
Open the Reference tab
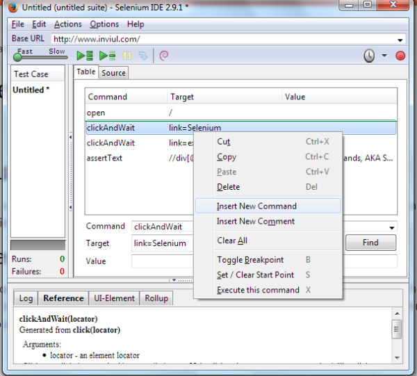63,298
